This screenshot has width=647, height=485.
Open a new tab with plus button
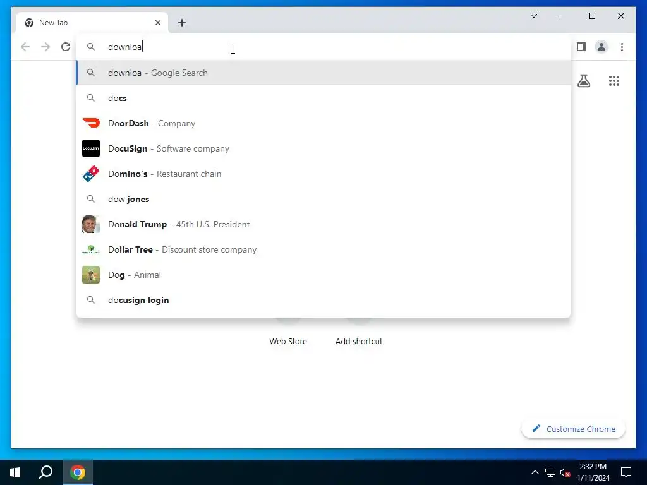(182, 23)
